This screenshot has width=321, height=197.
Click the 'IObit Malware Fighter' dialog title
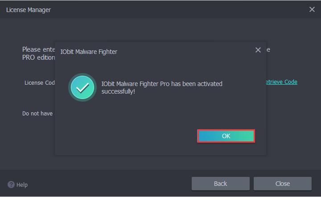tap(89, 52)
